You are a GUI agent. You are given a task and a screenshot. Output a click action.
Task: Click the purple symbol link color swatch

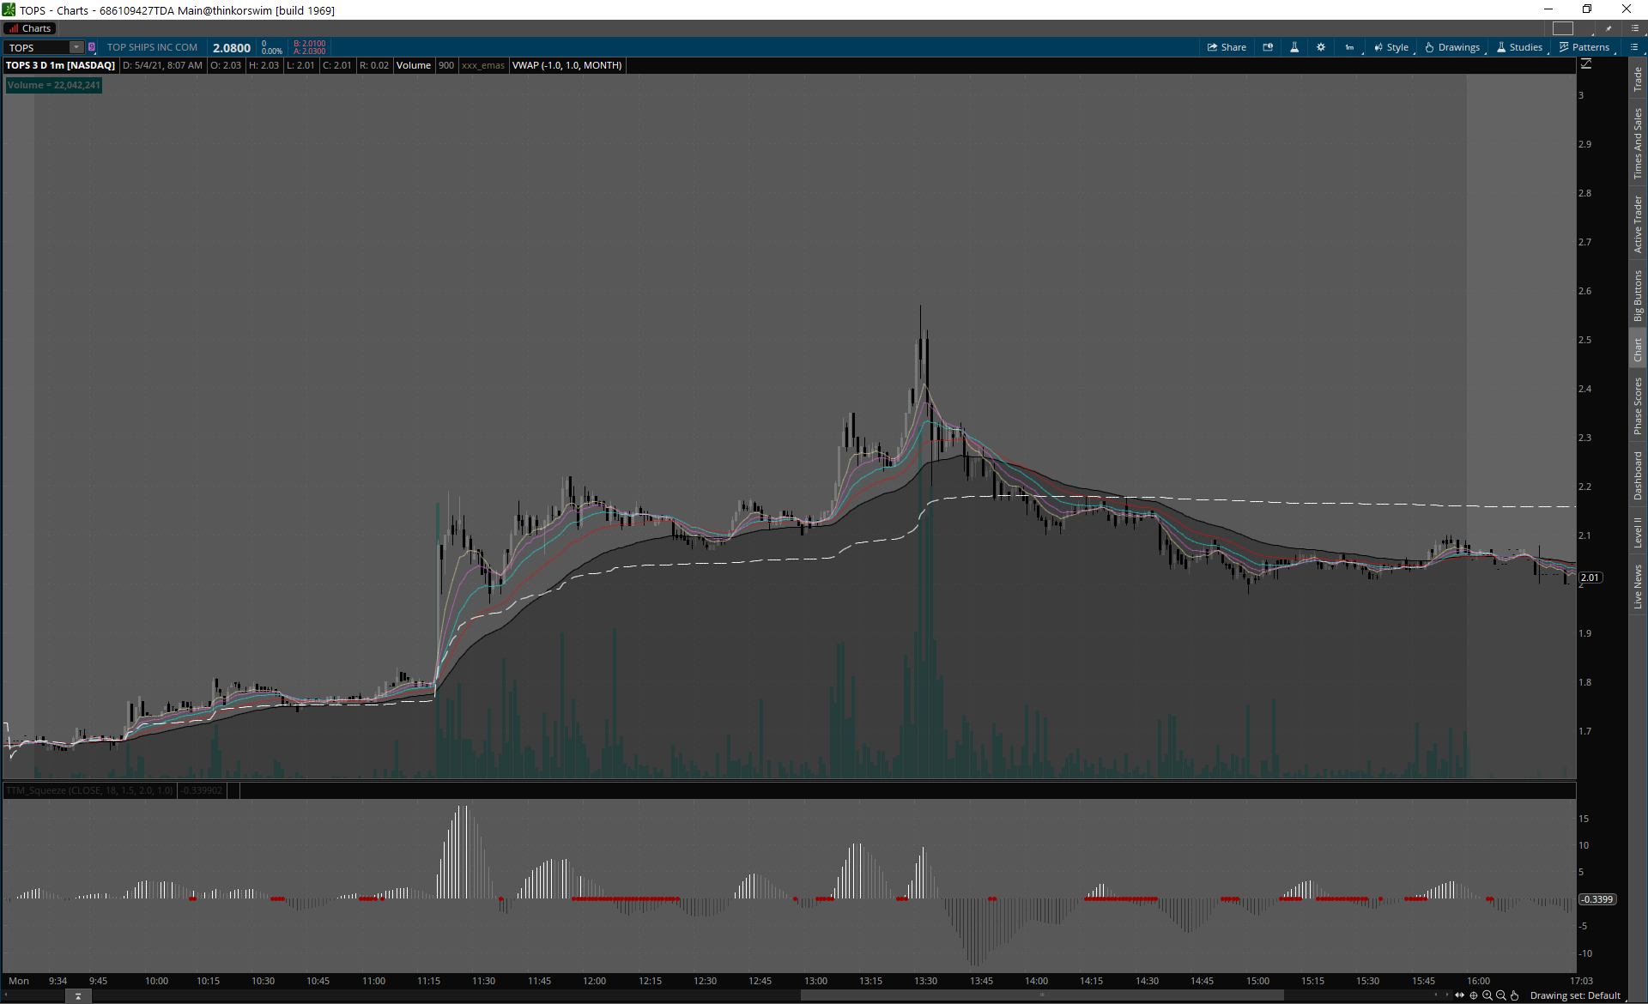coord(92,47)
